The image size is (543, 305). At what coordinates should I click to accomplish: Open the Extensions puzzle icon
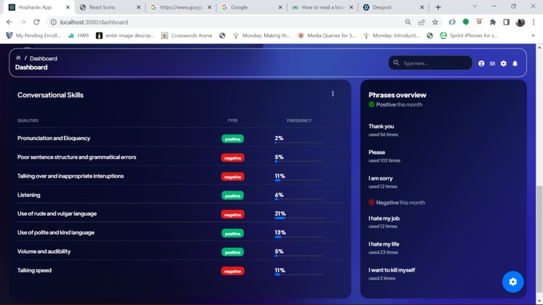492,22
